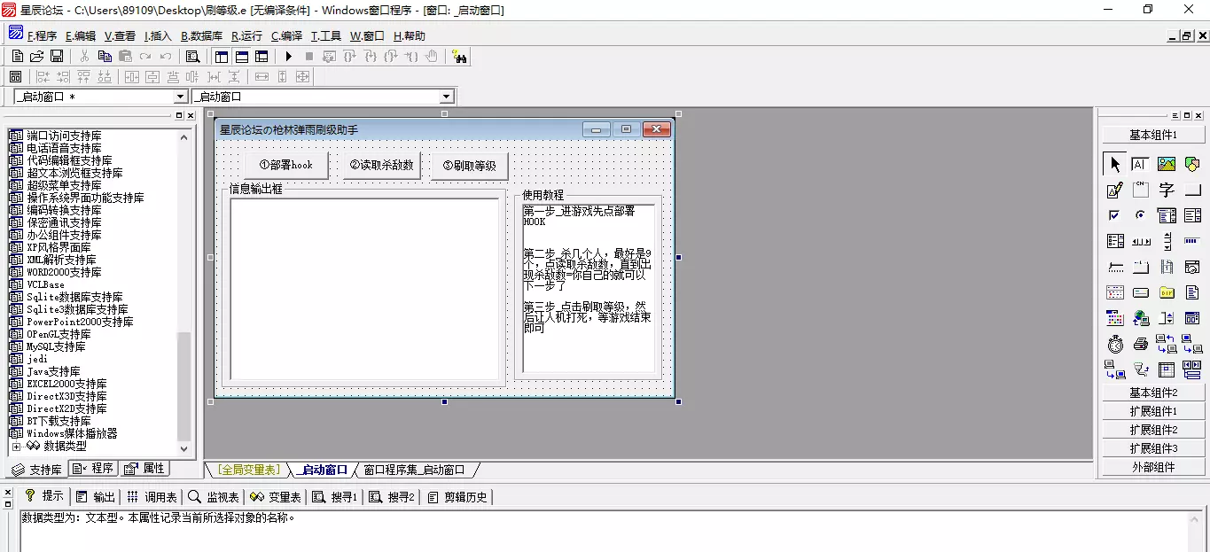Select the stopwatch timer component icon
The width and height of the screenshot is (1210, 552).
[1115, 344]
